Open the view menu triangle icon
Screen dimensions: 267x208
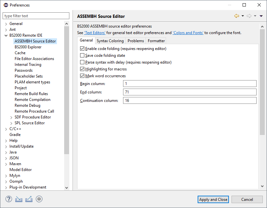click(261, 16)
